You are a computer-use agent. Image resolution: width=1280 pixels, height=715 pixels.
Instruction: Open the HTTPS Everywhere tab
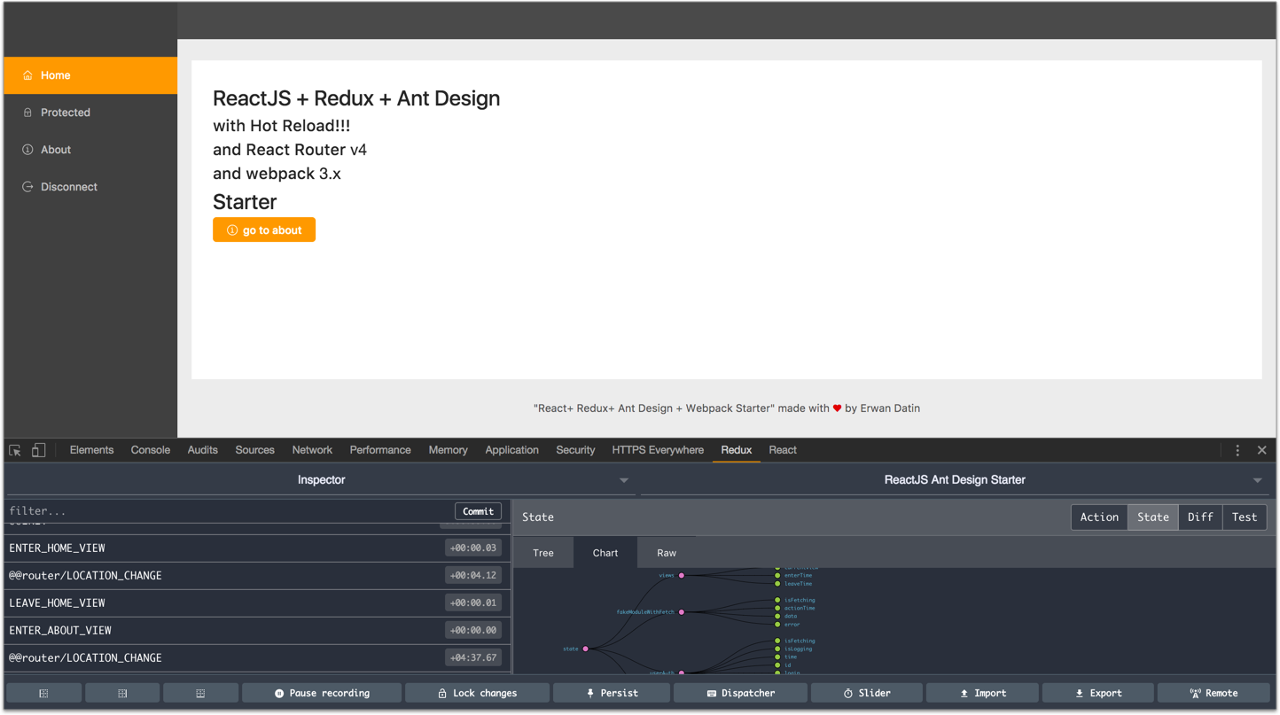(x=658, y=450)
